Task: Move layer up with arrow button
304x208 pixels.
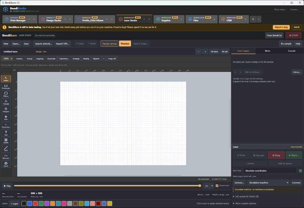Action: point(235,72)
